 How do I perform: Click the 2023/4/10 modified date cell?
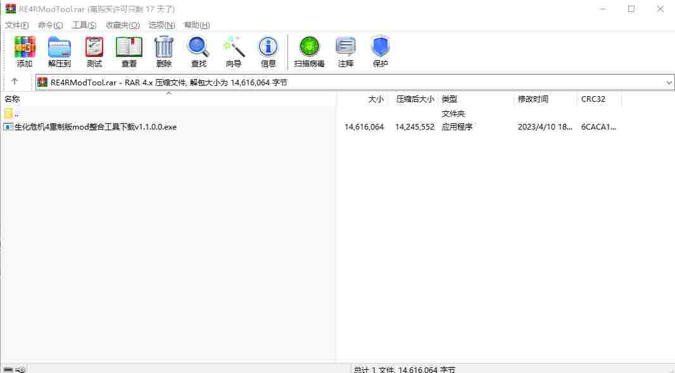(x=545, y=127)
